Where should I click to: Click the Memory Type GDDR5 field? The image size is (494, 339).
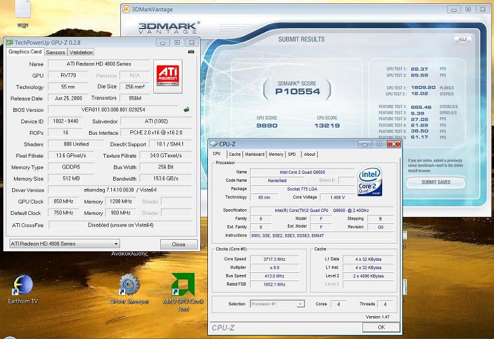tap(71, 167)
